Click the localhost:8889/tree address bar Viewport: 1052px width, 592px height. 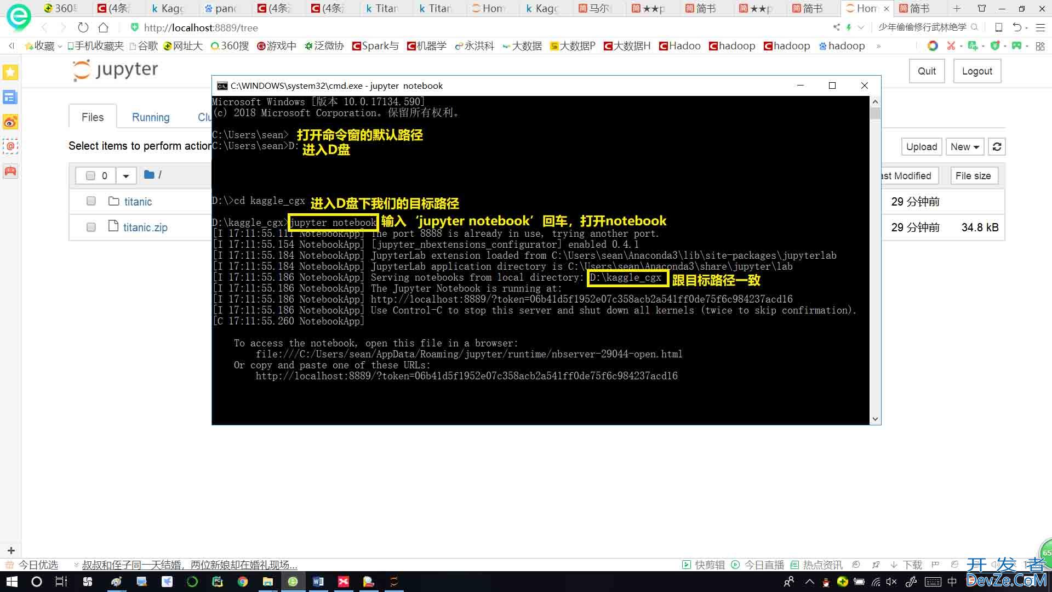click(x=201, y=27)
